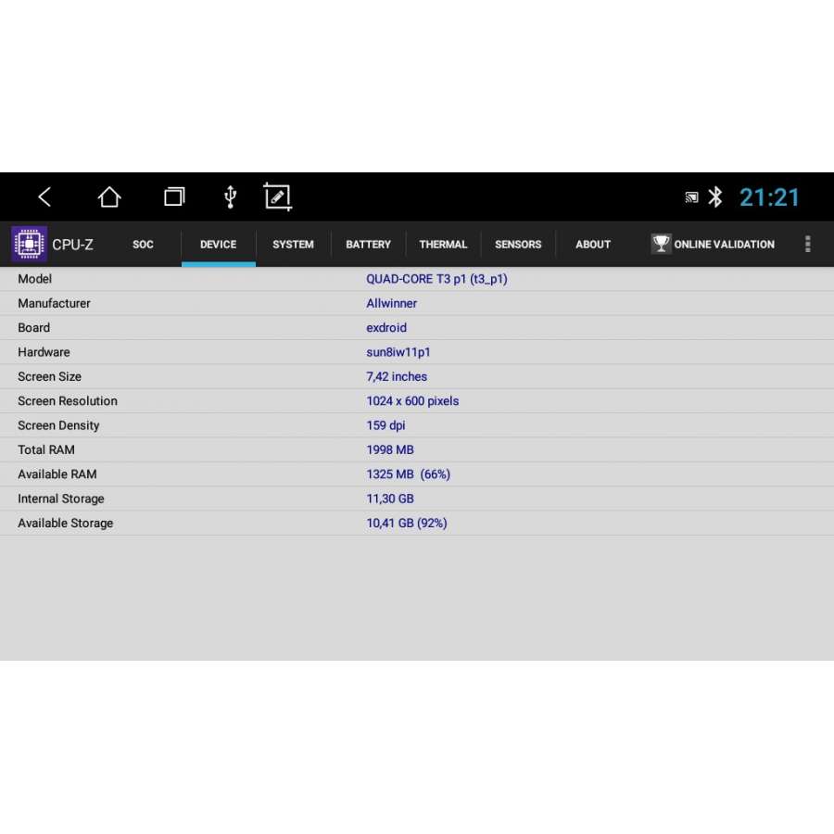Select the Model label
This screenshot has width=834, height=834.
tap(34, 279)
